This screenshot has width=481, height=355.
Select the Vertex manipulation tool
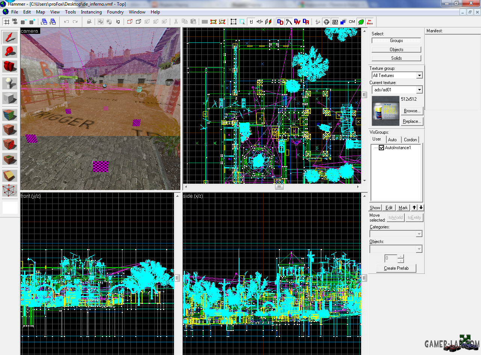10,190
